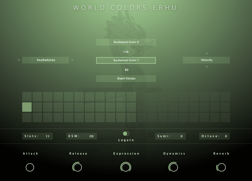Click the KSW field showing C0

(x=81, y=136)
